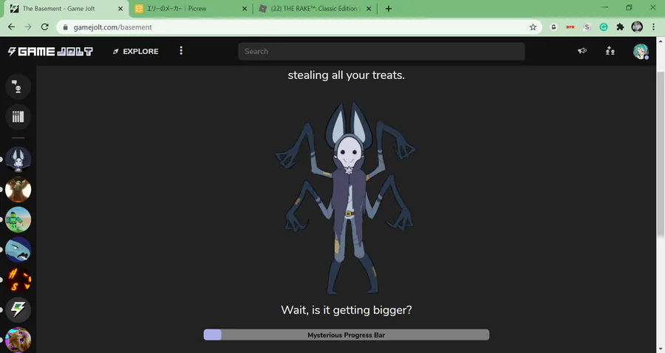Close The Basement - Game Jolt tab
The width and height of the screenshot is (665, 353).
click(120, 8)
